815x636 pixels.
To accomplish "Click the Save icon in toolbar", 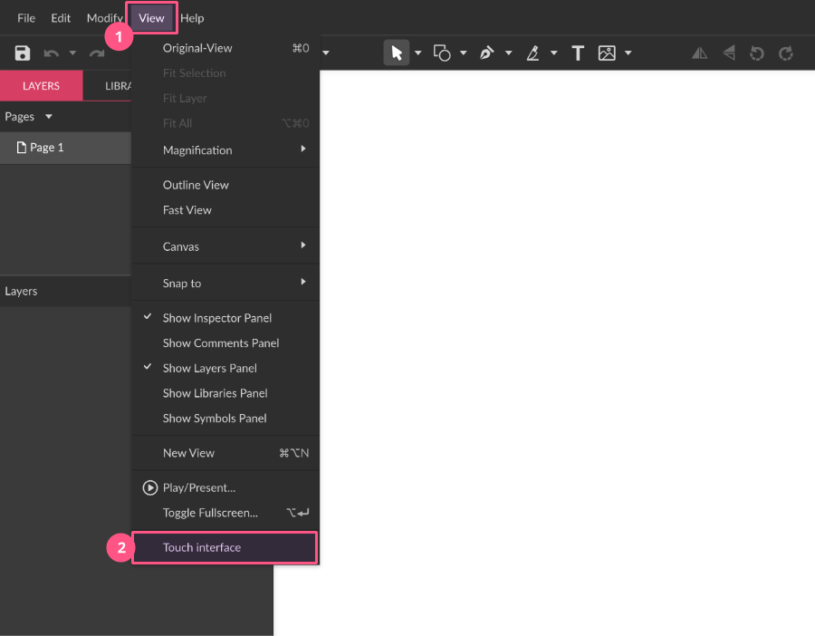I will (x=23, y=53).
